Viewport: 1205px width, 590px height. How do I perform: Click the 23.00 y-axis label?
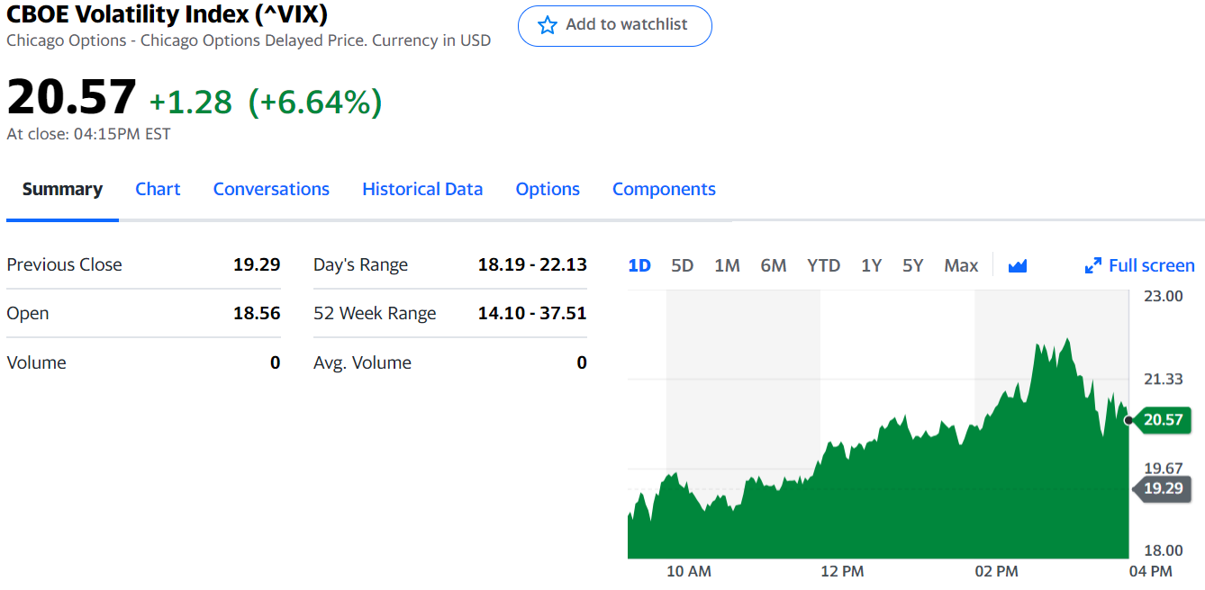1164,295
